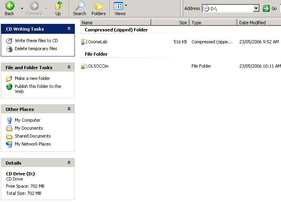
Task: Open the Back history dropdown arrow
Action: click(22, 8)
